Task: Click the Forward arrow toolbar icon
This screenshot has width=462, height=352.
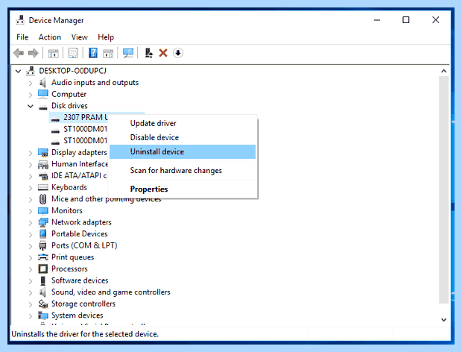Action: coord(33,53)
